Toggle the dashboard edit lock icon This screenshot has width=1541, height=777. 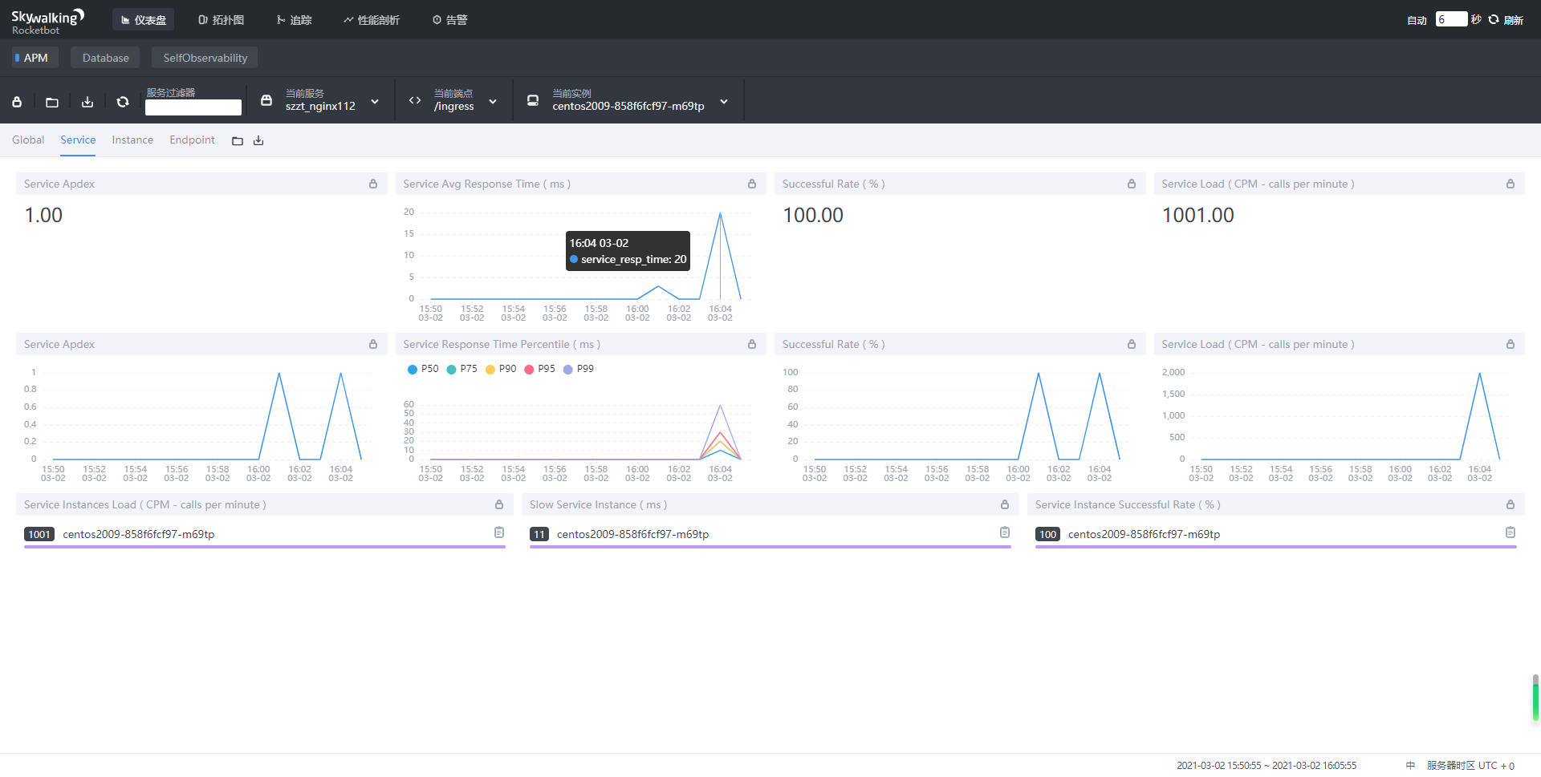[17, 102]
